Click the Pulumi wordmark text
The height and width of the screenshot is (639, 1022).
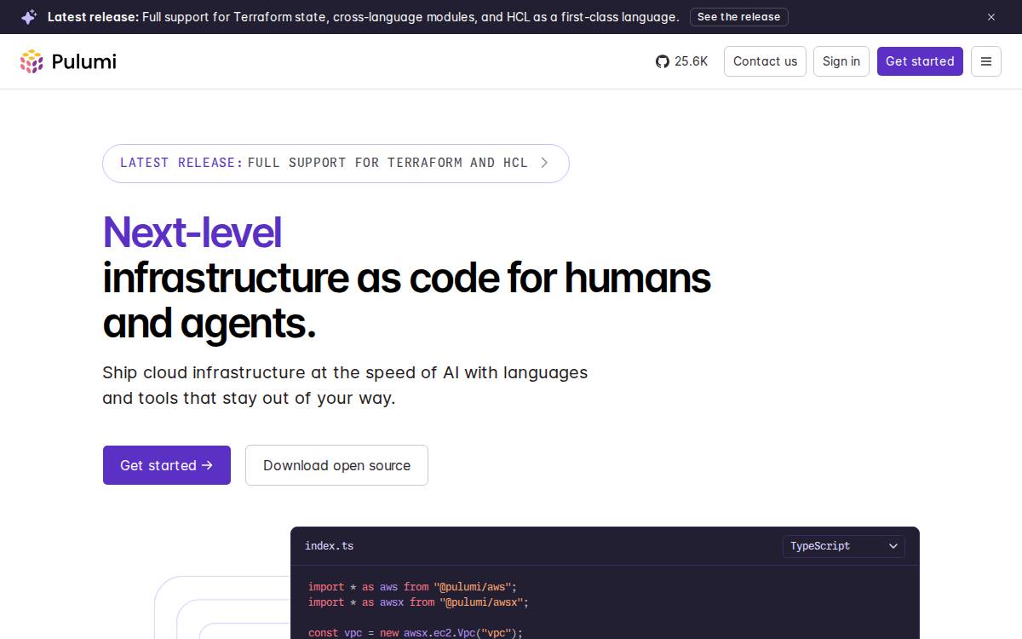point(83,61)
